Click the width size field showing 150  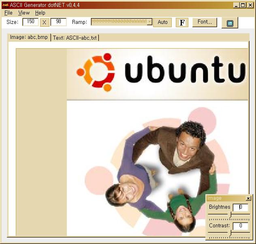pyautogui.click(x=30, y=22)
